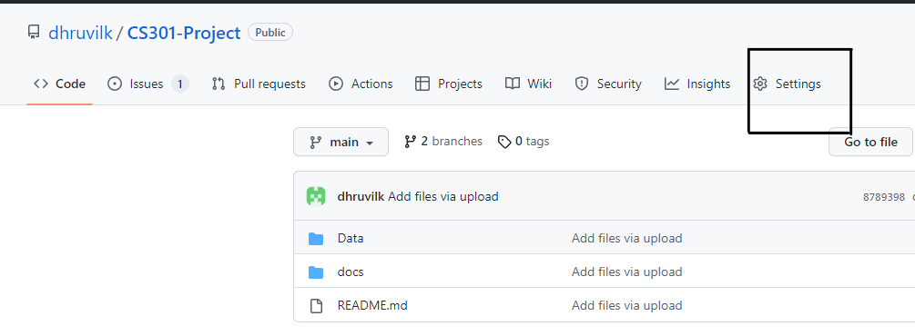
Task: Open the Pull requests tab
Action: pos(259,84)
